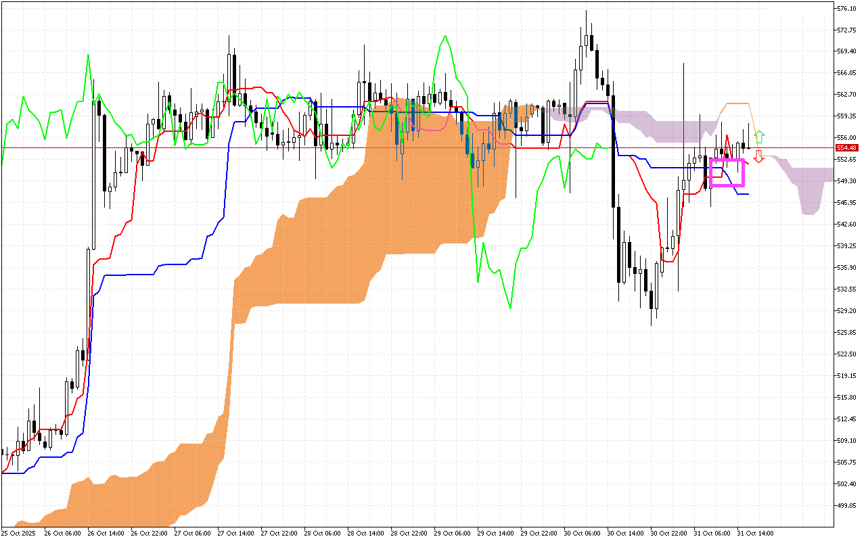Click the 25 Oct 2025 date label
This screenshot has width=866, height=541.
[x=18, y=533]
